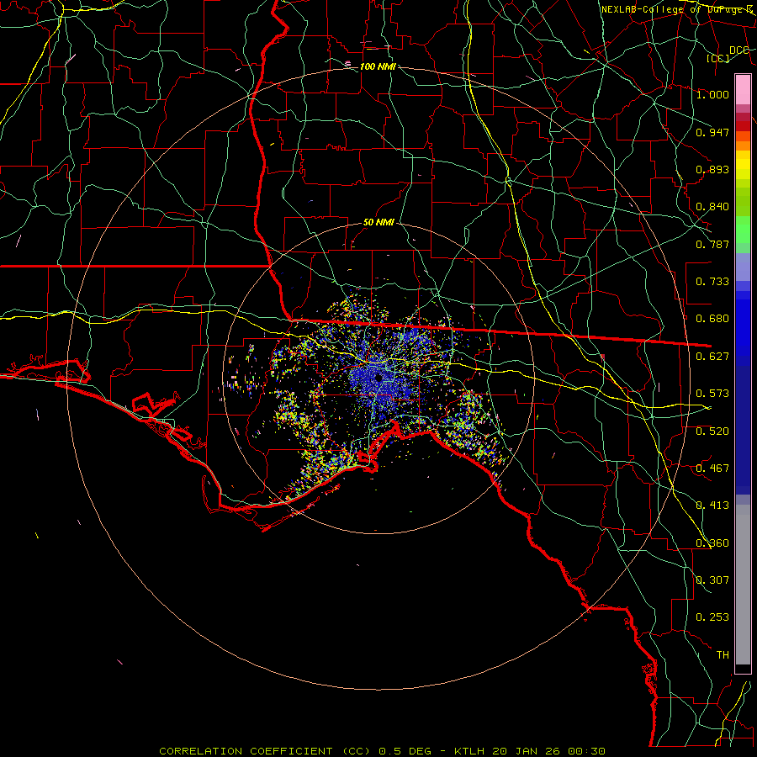This screenshot has height=757, width=757.
Task: Click the KTLH radar site center dot
Action: [378, 378]
